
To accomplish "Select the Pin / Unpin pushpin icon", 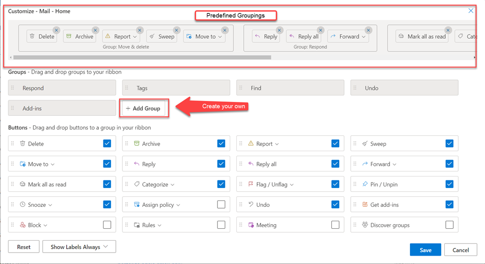I will tap(365, 184).
